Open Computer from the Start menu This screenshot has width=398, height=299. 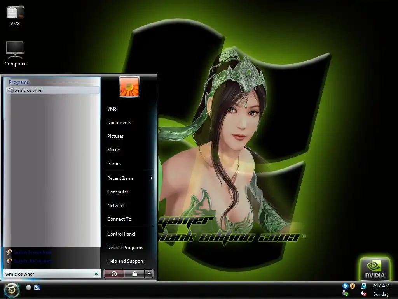click(x=118, y=192)
